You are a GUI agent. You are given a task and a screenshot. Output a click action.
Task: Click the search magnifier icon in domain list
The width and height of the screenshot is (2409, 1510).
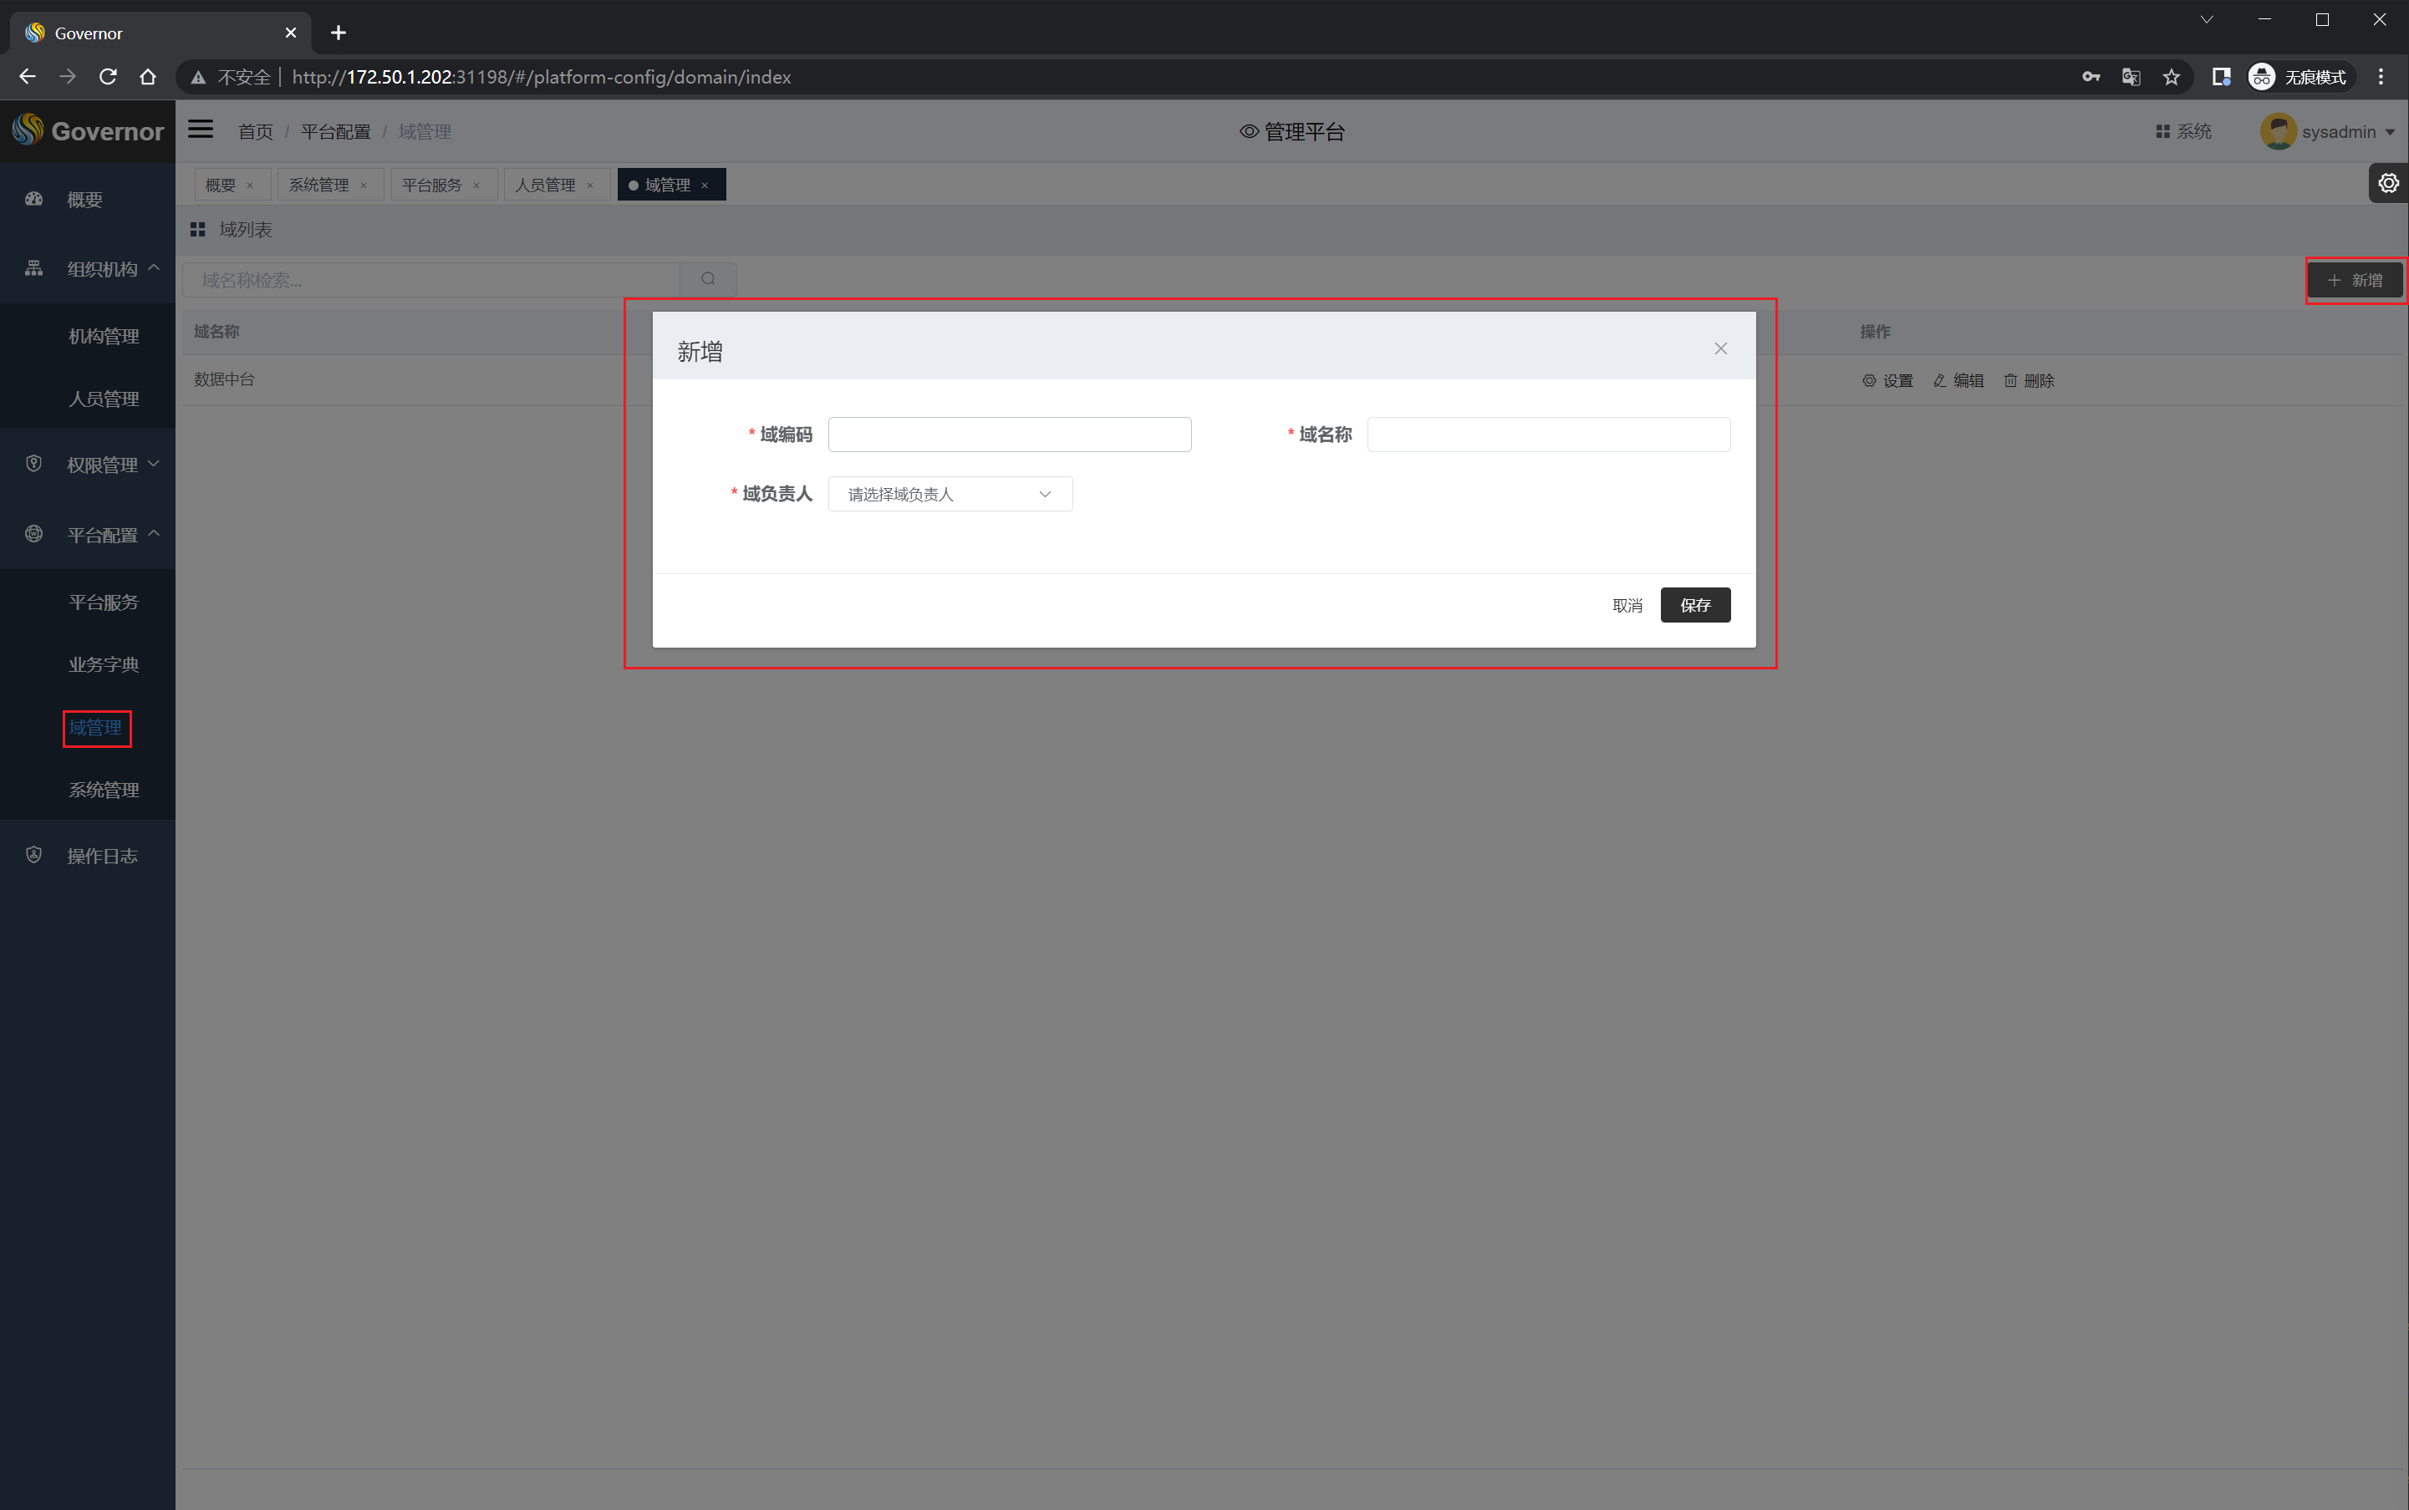tap(708, 280)
